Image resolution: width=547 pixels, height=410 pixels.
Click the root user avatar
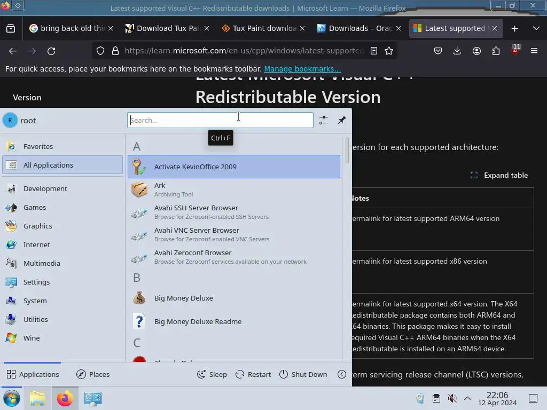(x=10, y=120)
